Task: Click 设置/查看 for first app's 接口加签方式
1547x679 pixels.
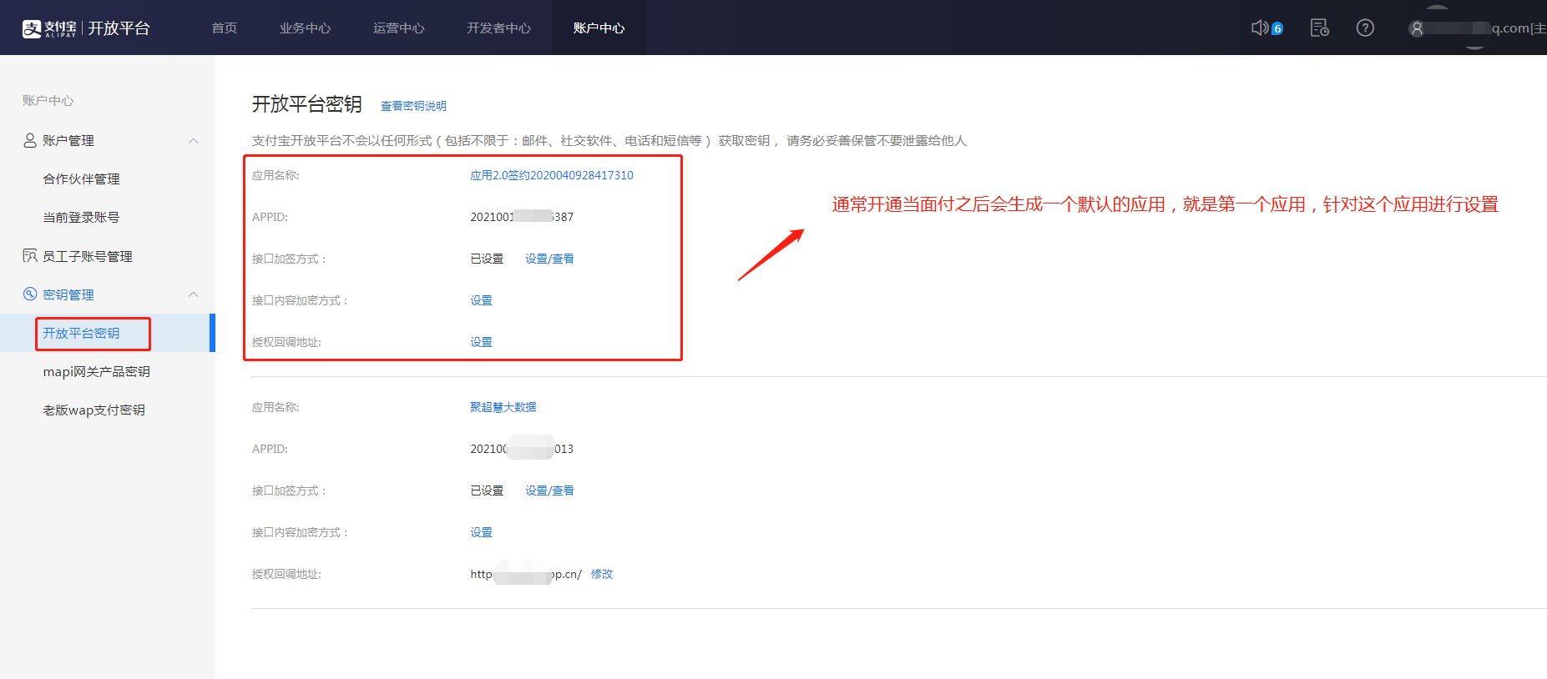Action: pyautogui.click(x=549, y=259)
